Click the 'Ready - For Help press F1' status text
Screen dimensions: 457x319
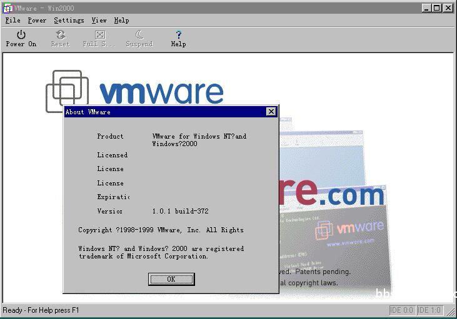41,310
